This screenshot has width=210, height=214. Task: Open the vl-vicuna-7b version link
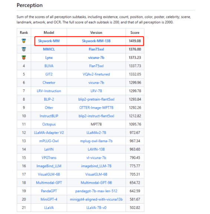click(x=96, y=158)
